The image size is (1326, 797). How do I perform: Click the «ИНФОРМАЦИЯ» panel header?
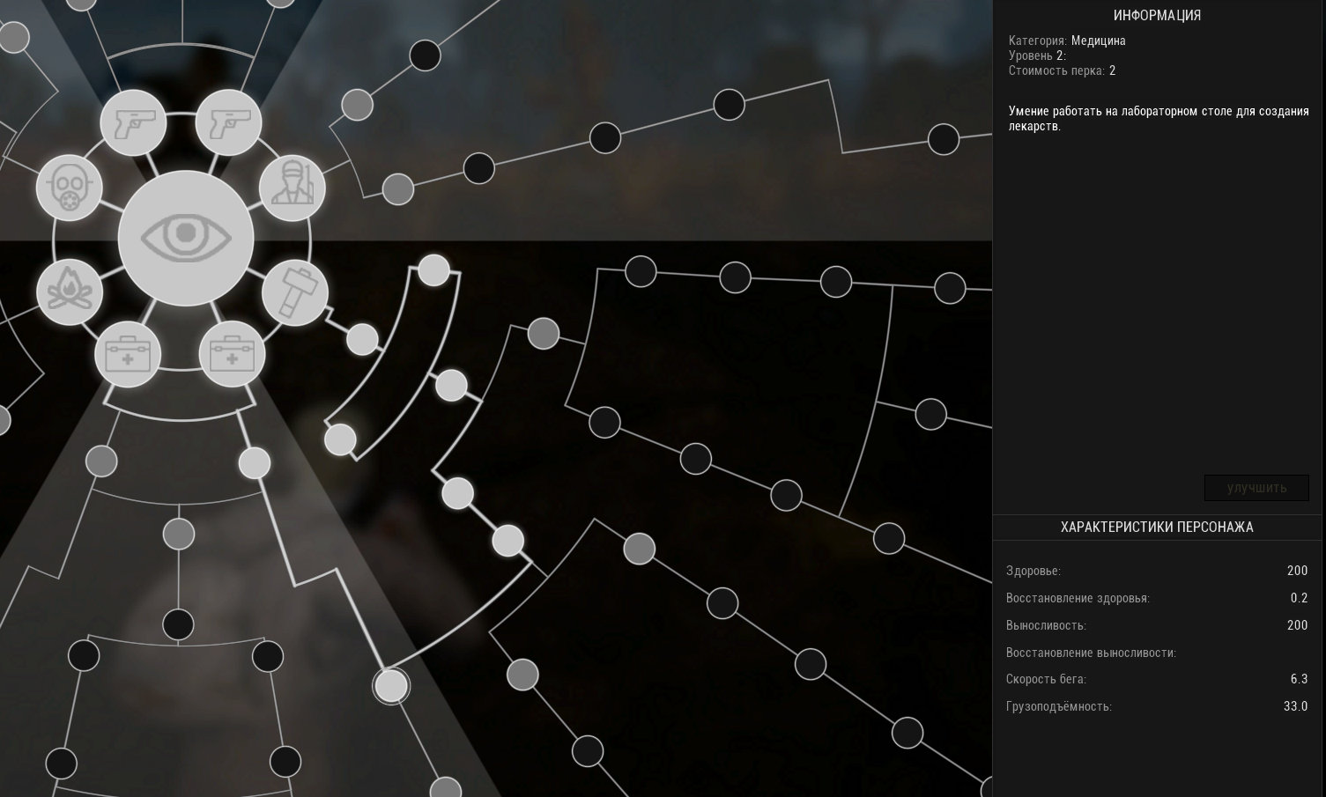pyautogui.click(x=1157, y=15)
